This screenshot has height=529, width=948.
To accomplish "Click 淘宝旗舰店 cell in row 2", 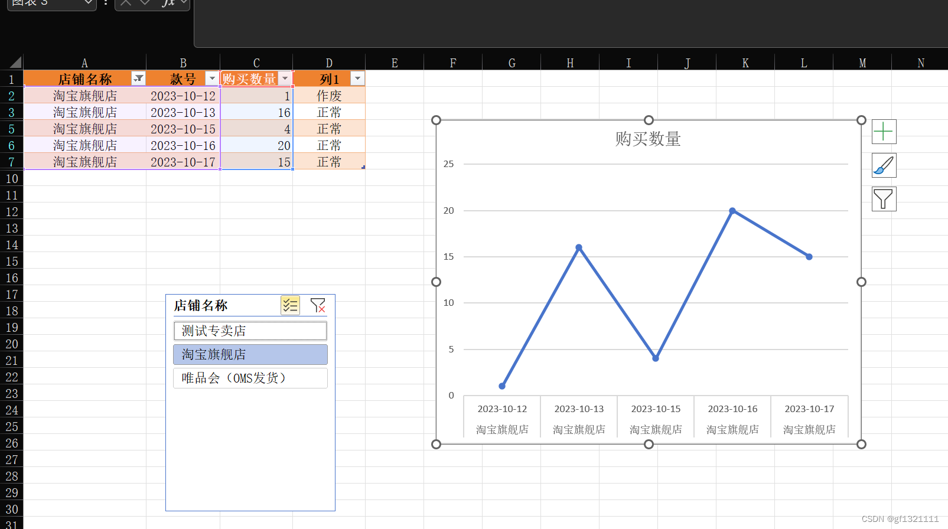I will [84, 95].
